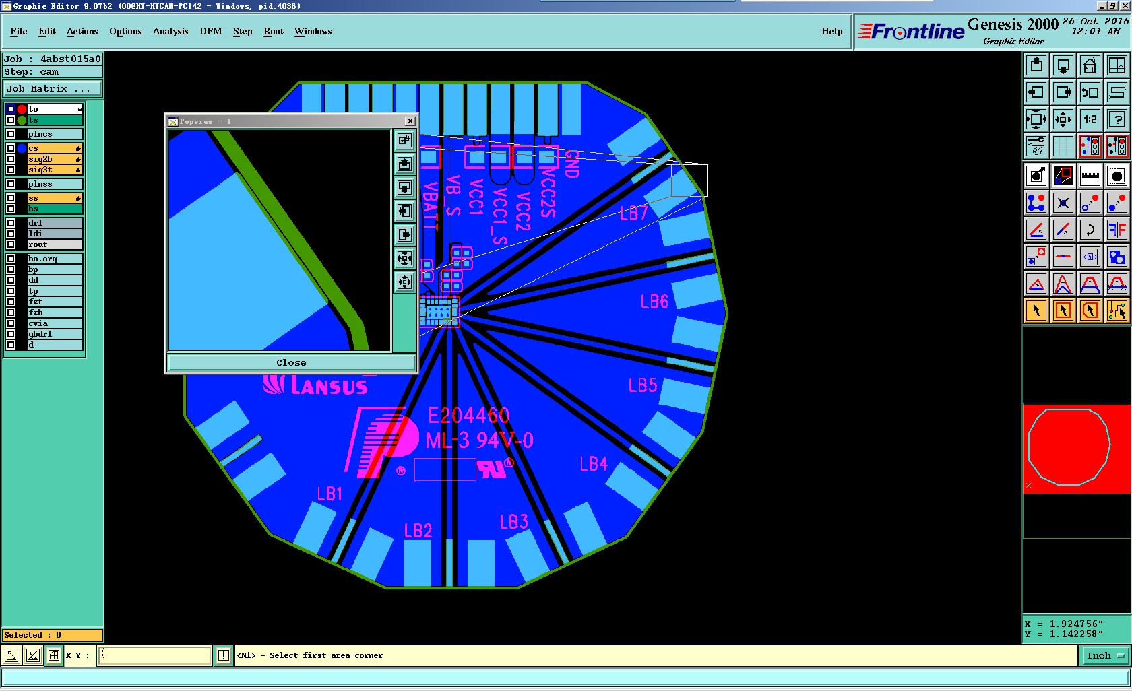Click the Popview zoom out icon
1132x691 pixels.
(x=404, y=282)
